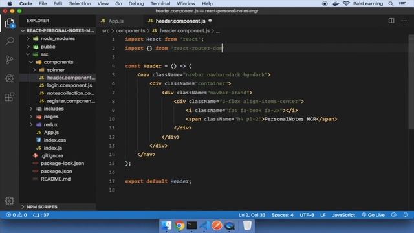The width and height of the screenshot is (414, 233).
Task: Open Visual Studio Code from the Dock
Action: (204, 226)
